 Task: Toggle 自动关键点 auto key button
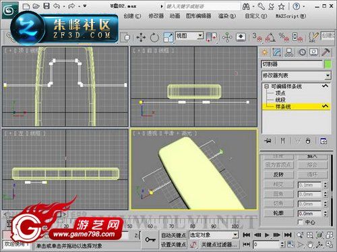(x=173, y=235)
